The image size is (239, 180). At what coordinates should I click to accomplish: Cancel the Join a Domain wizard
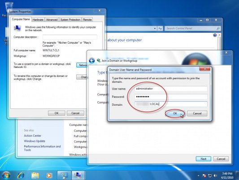[x=221, y=159]
